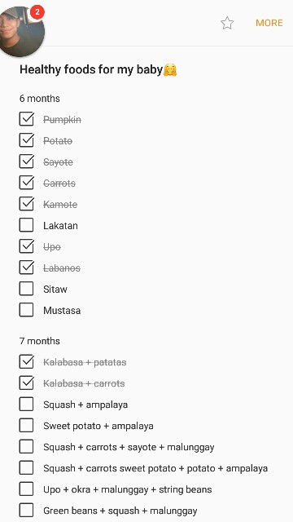Uncheck Kalabasa + patatas checkbox
This screenshot has width=293, height=522.
(27, 362)
